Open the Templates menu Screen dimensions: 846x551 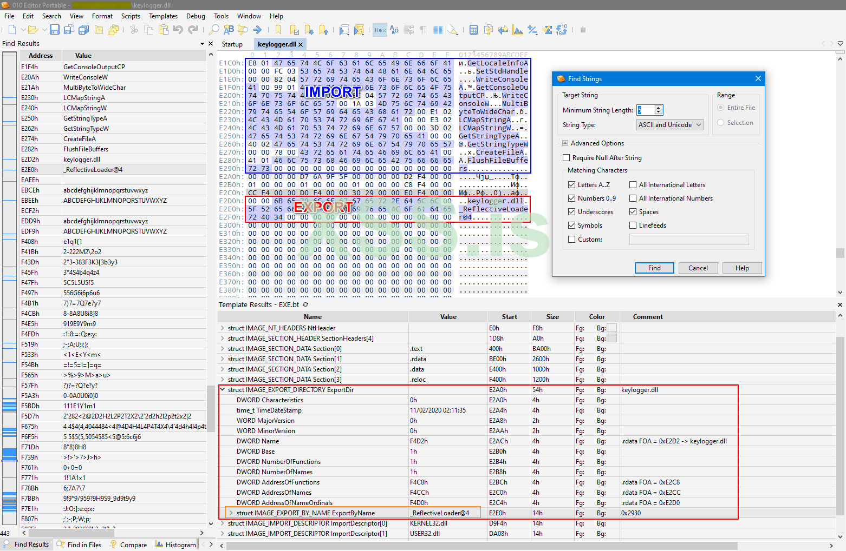163,16
